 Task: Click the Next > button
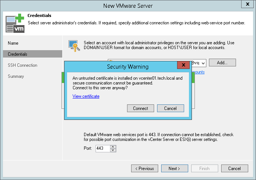(174, 169)
